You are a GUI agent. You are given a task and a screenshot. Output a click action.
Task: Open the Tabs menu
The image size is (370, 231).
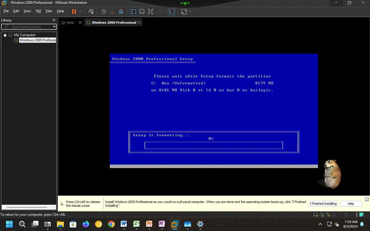coord(49,11)
